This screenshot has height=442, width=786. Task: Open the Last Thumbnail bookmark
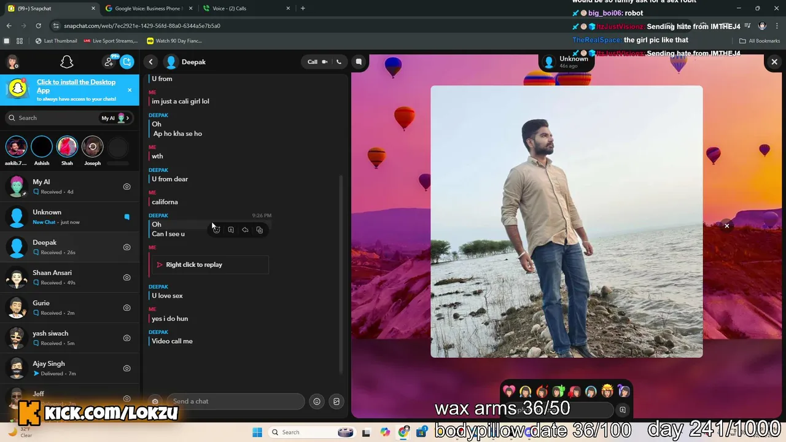coord(56,41)
